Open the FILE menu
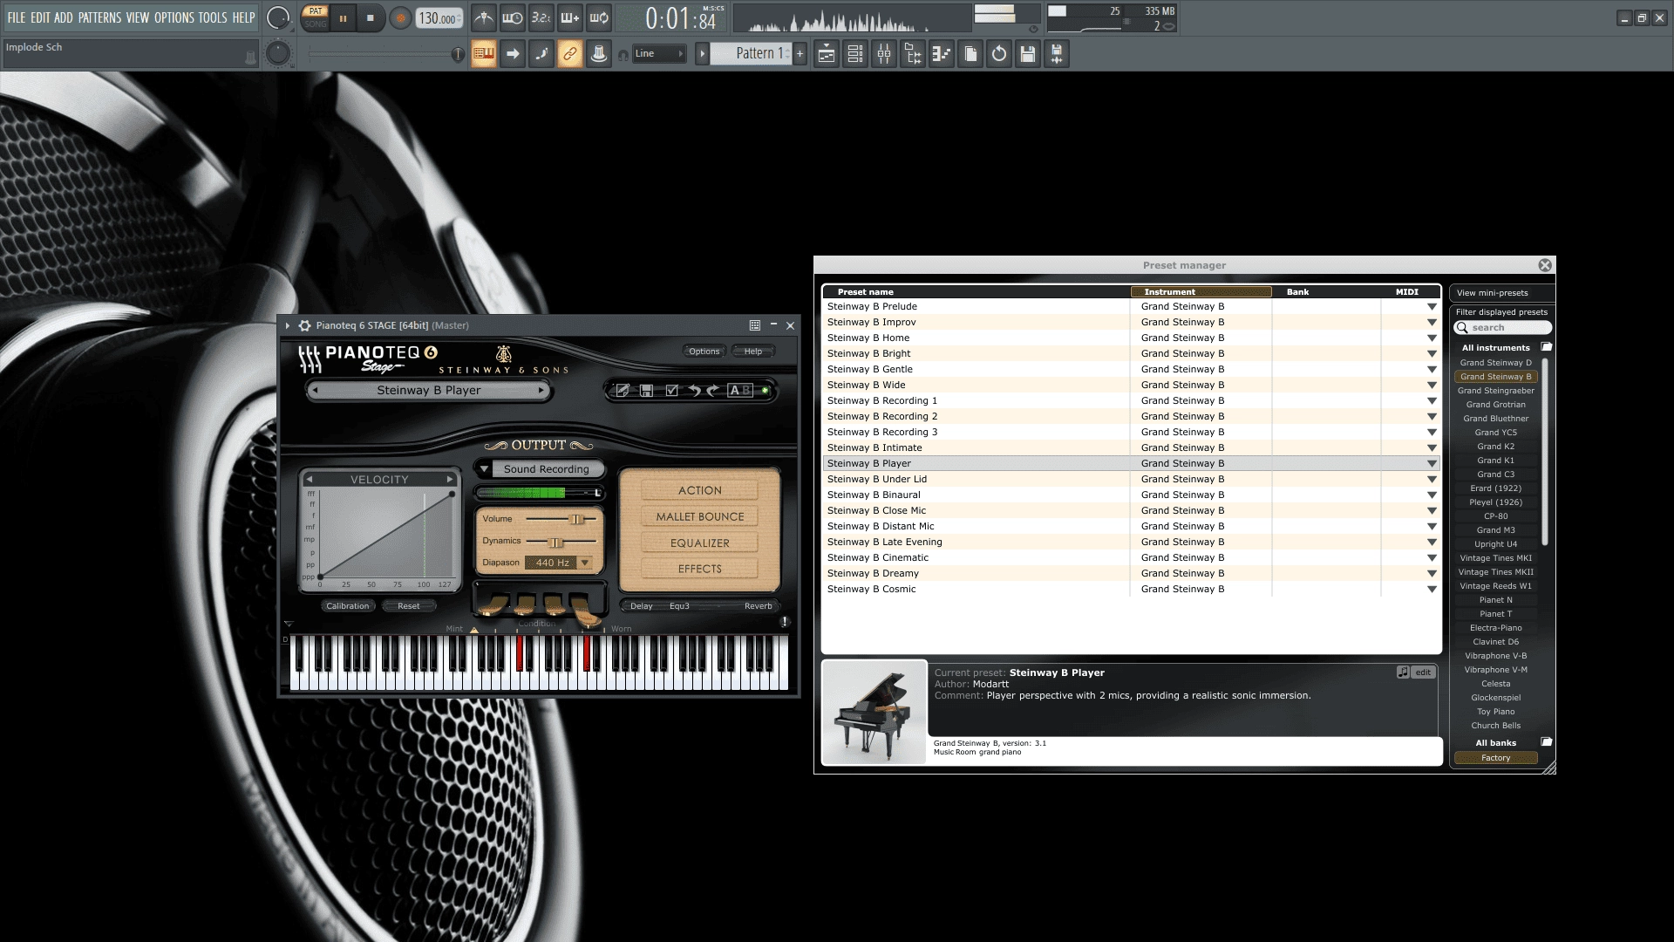This screenshot has width=1674, height=942. pyautogui.click(x=17, y=17)
